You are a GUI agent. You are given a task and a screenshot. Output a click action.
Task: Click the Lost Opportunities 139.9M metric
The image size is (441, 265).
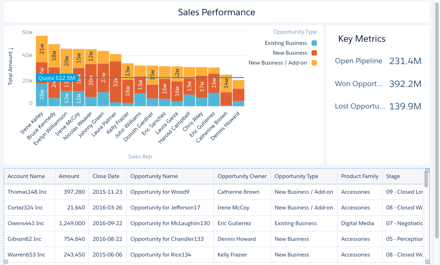(378, 106)
